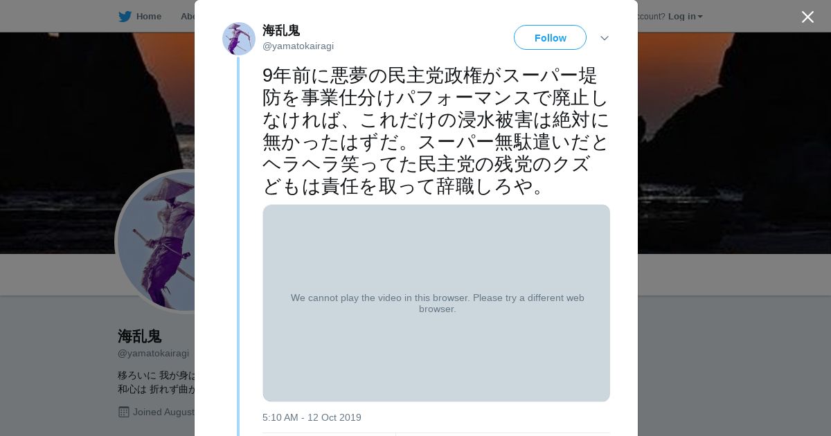Open the partially hidden About menu item

pos(187,16)
